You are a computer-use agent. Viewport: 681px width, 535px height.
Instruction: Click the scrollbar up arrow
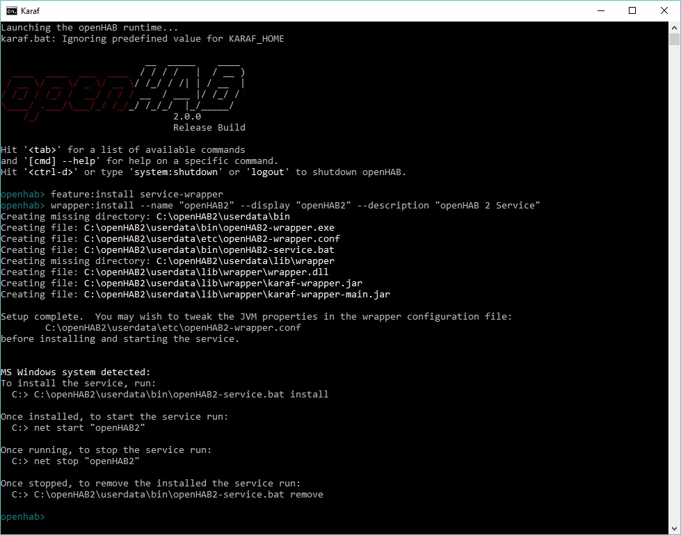coord(674,27)
